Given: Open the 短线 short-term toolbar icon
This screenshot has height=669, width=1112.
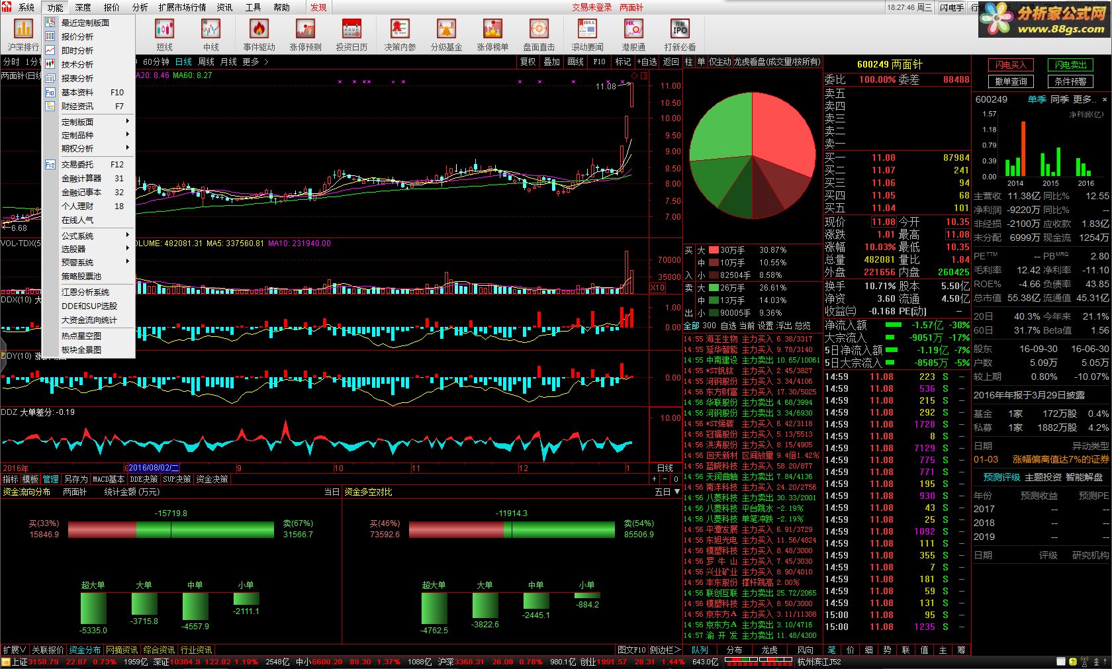Looking at the screenshot, I should pyautogui.click(x=164, y=35).
